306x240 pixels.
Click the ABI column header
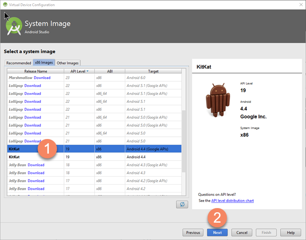(x=110, y=71)
